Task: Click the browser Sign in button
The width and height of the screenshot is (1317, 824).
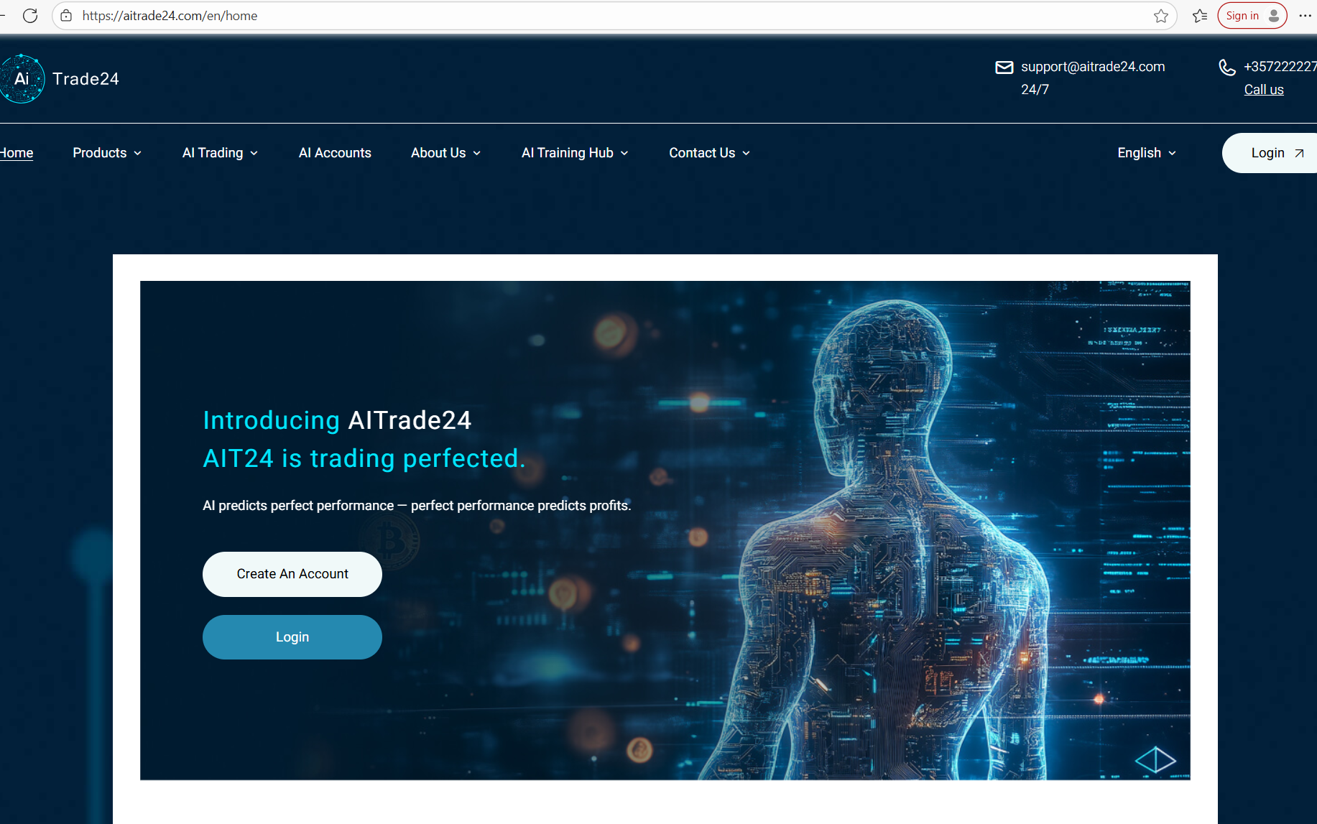Action: click(x=1251, y=16)
